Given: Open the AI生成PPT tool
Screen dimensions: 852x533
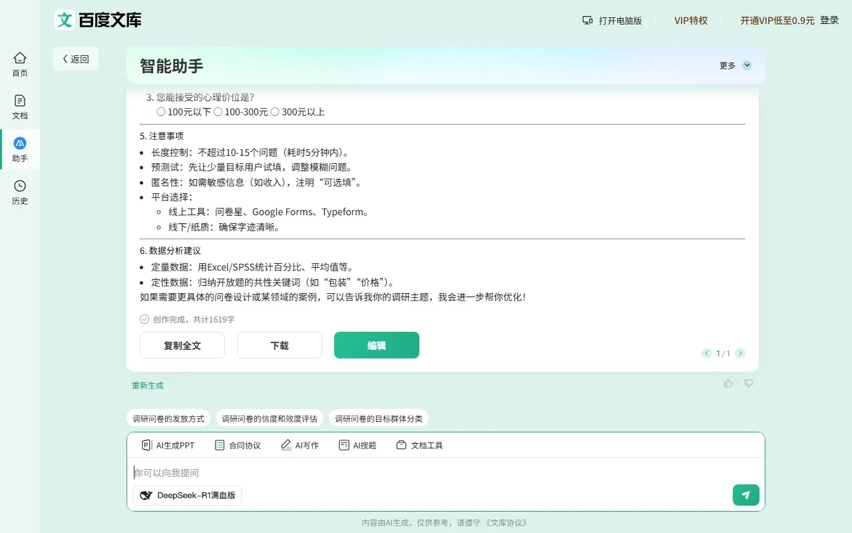Looking at the screenshot, I should tap(168, 445).
